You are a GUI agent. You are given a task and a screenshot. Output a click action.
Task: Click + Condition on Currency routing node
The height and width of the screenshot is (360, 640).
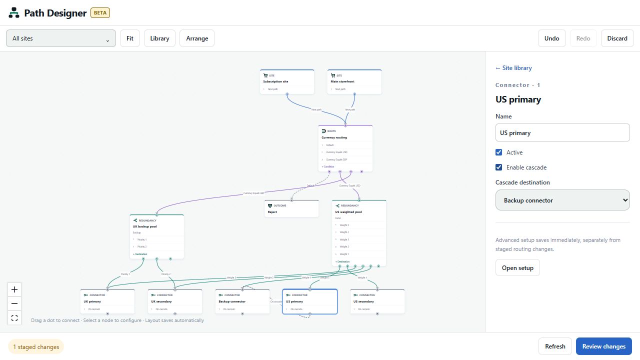pyautogui.click(x=328, y=166)
